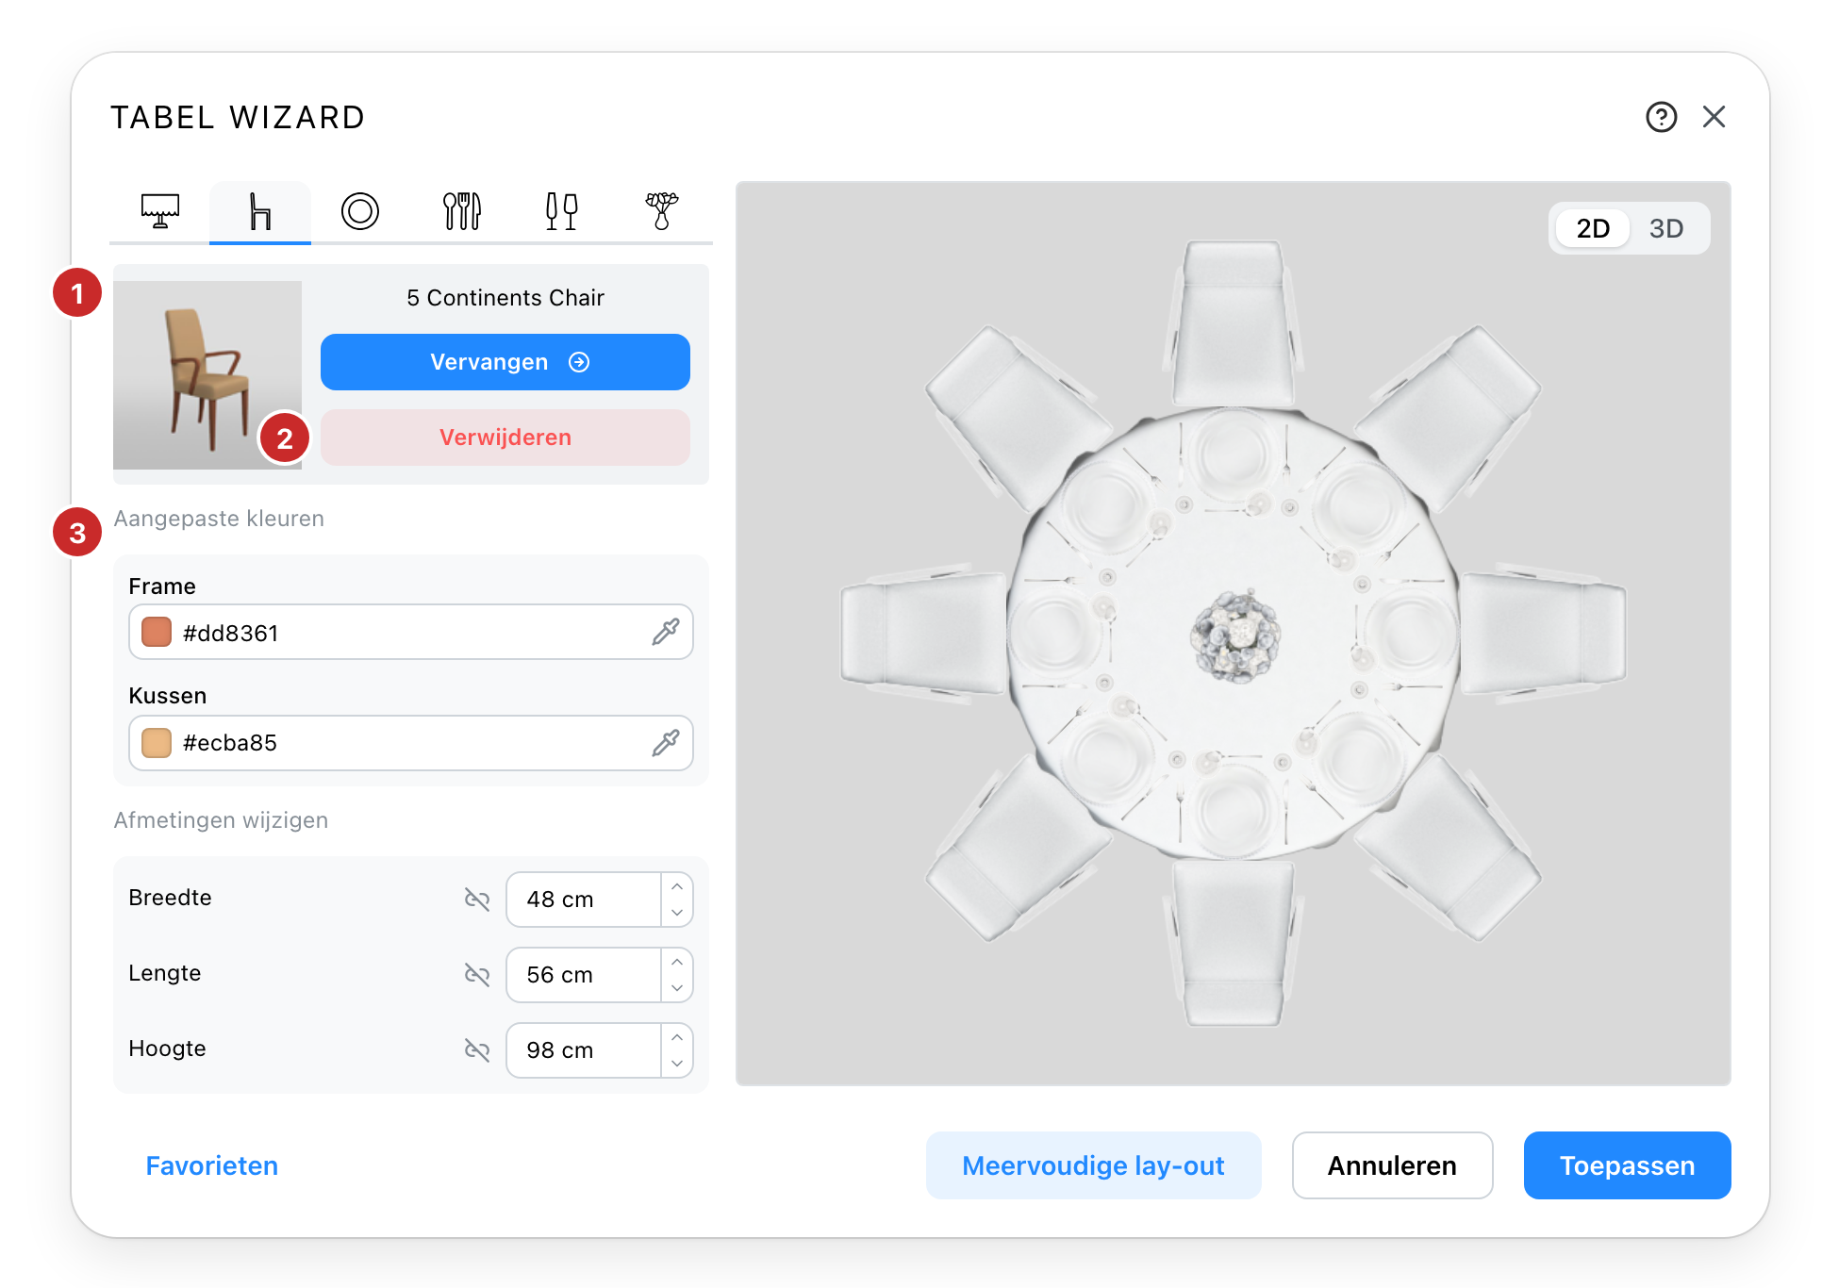Screen dimensions: 1822x1288
Task: Open the Favorieten link
Action: (x=212, y=1165)
